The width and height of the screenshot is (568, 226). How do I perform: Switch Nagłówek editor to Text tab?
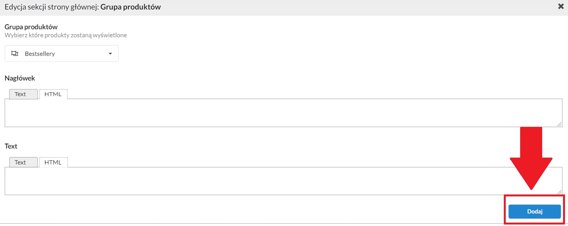pos(24,94)
